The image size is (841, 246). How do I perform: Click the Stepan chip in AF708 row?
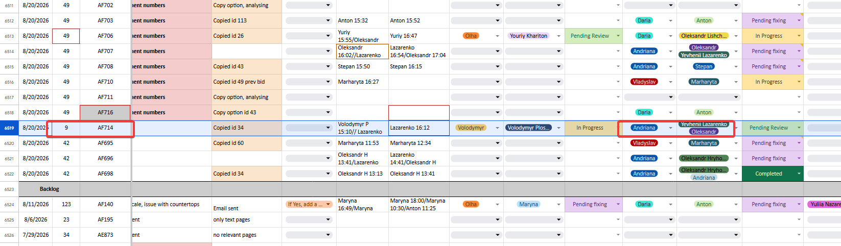tap(704, 67)
